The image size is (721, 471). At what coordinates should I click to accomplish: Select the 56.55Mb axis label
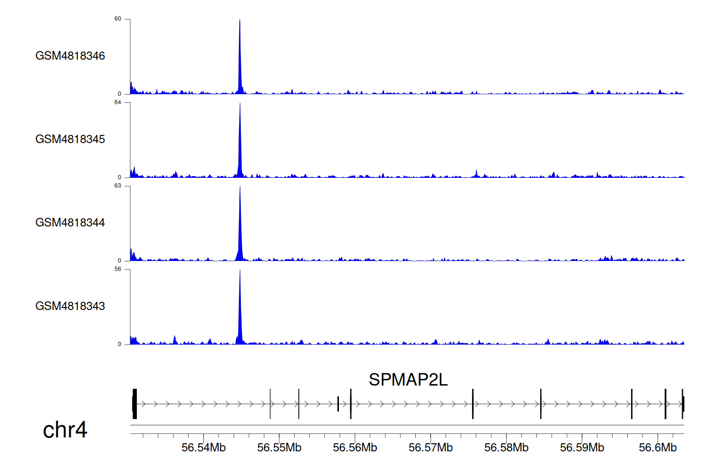(x=279, y=447)
